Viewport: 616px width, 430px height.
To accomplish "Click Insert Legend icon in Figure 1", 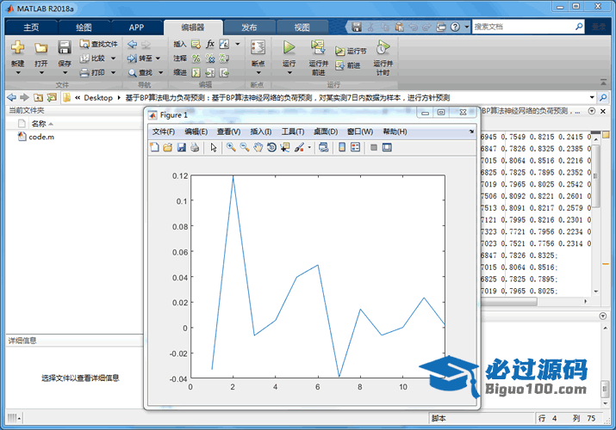I will pos(355,147).
